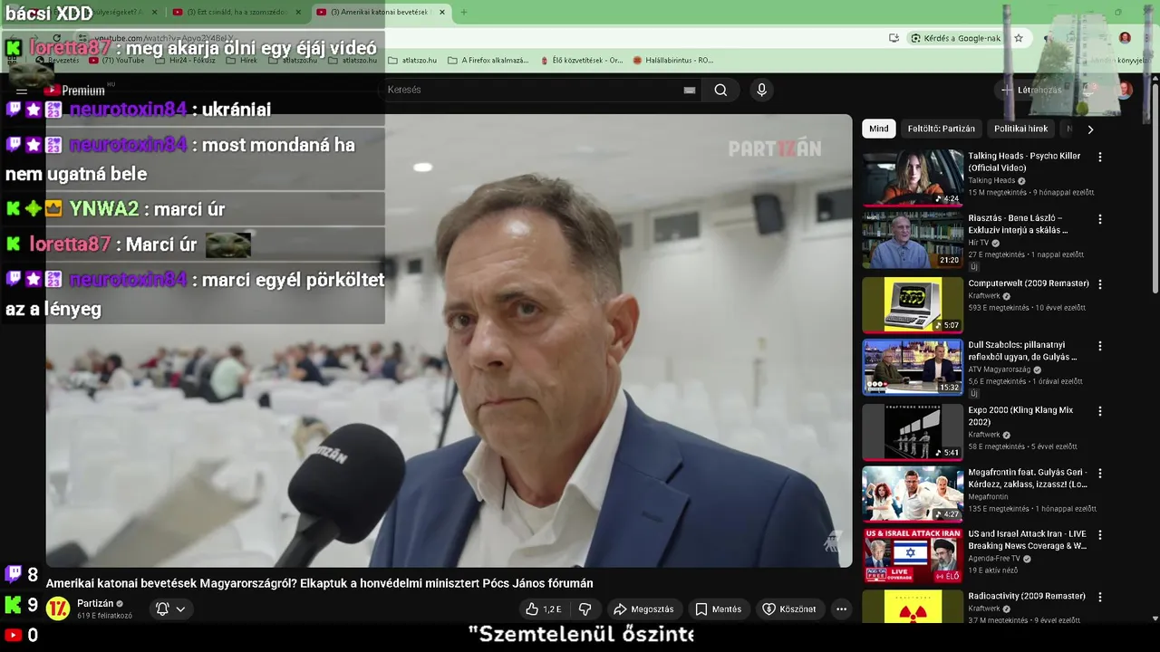Open the Élő közvetítések bookmark
This screenshot has width=1160, height=652.
[581, 61]
